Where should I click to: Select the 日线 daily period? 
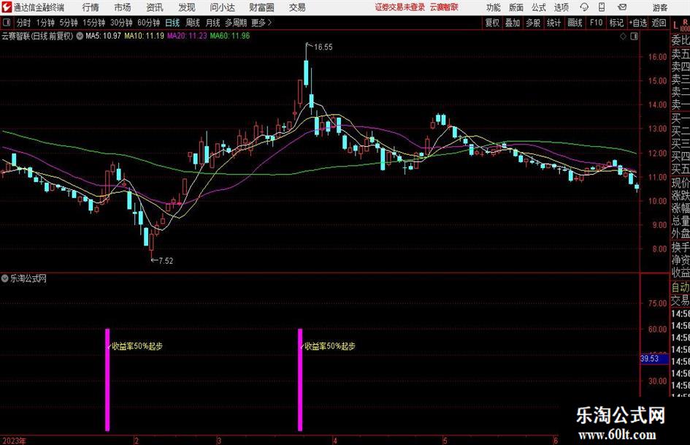172,23
